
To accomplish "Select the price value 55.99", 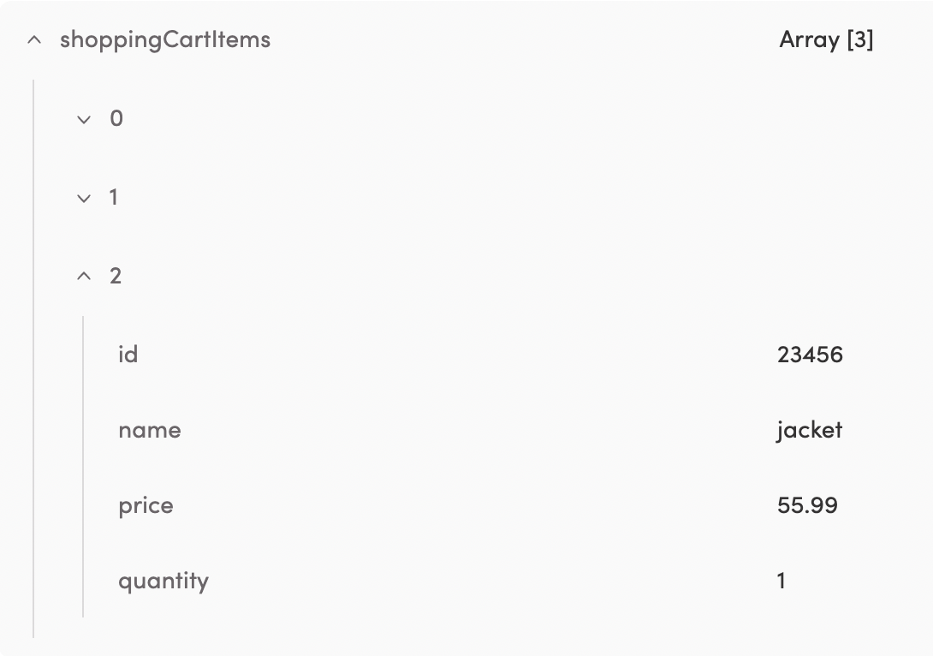I will 807,505.
